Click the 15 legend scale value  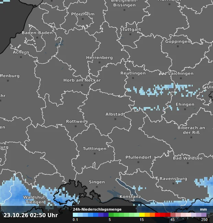click(x=142, y=220)
